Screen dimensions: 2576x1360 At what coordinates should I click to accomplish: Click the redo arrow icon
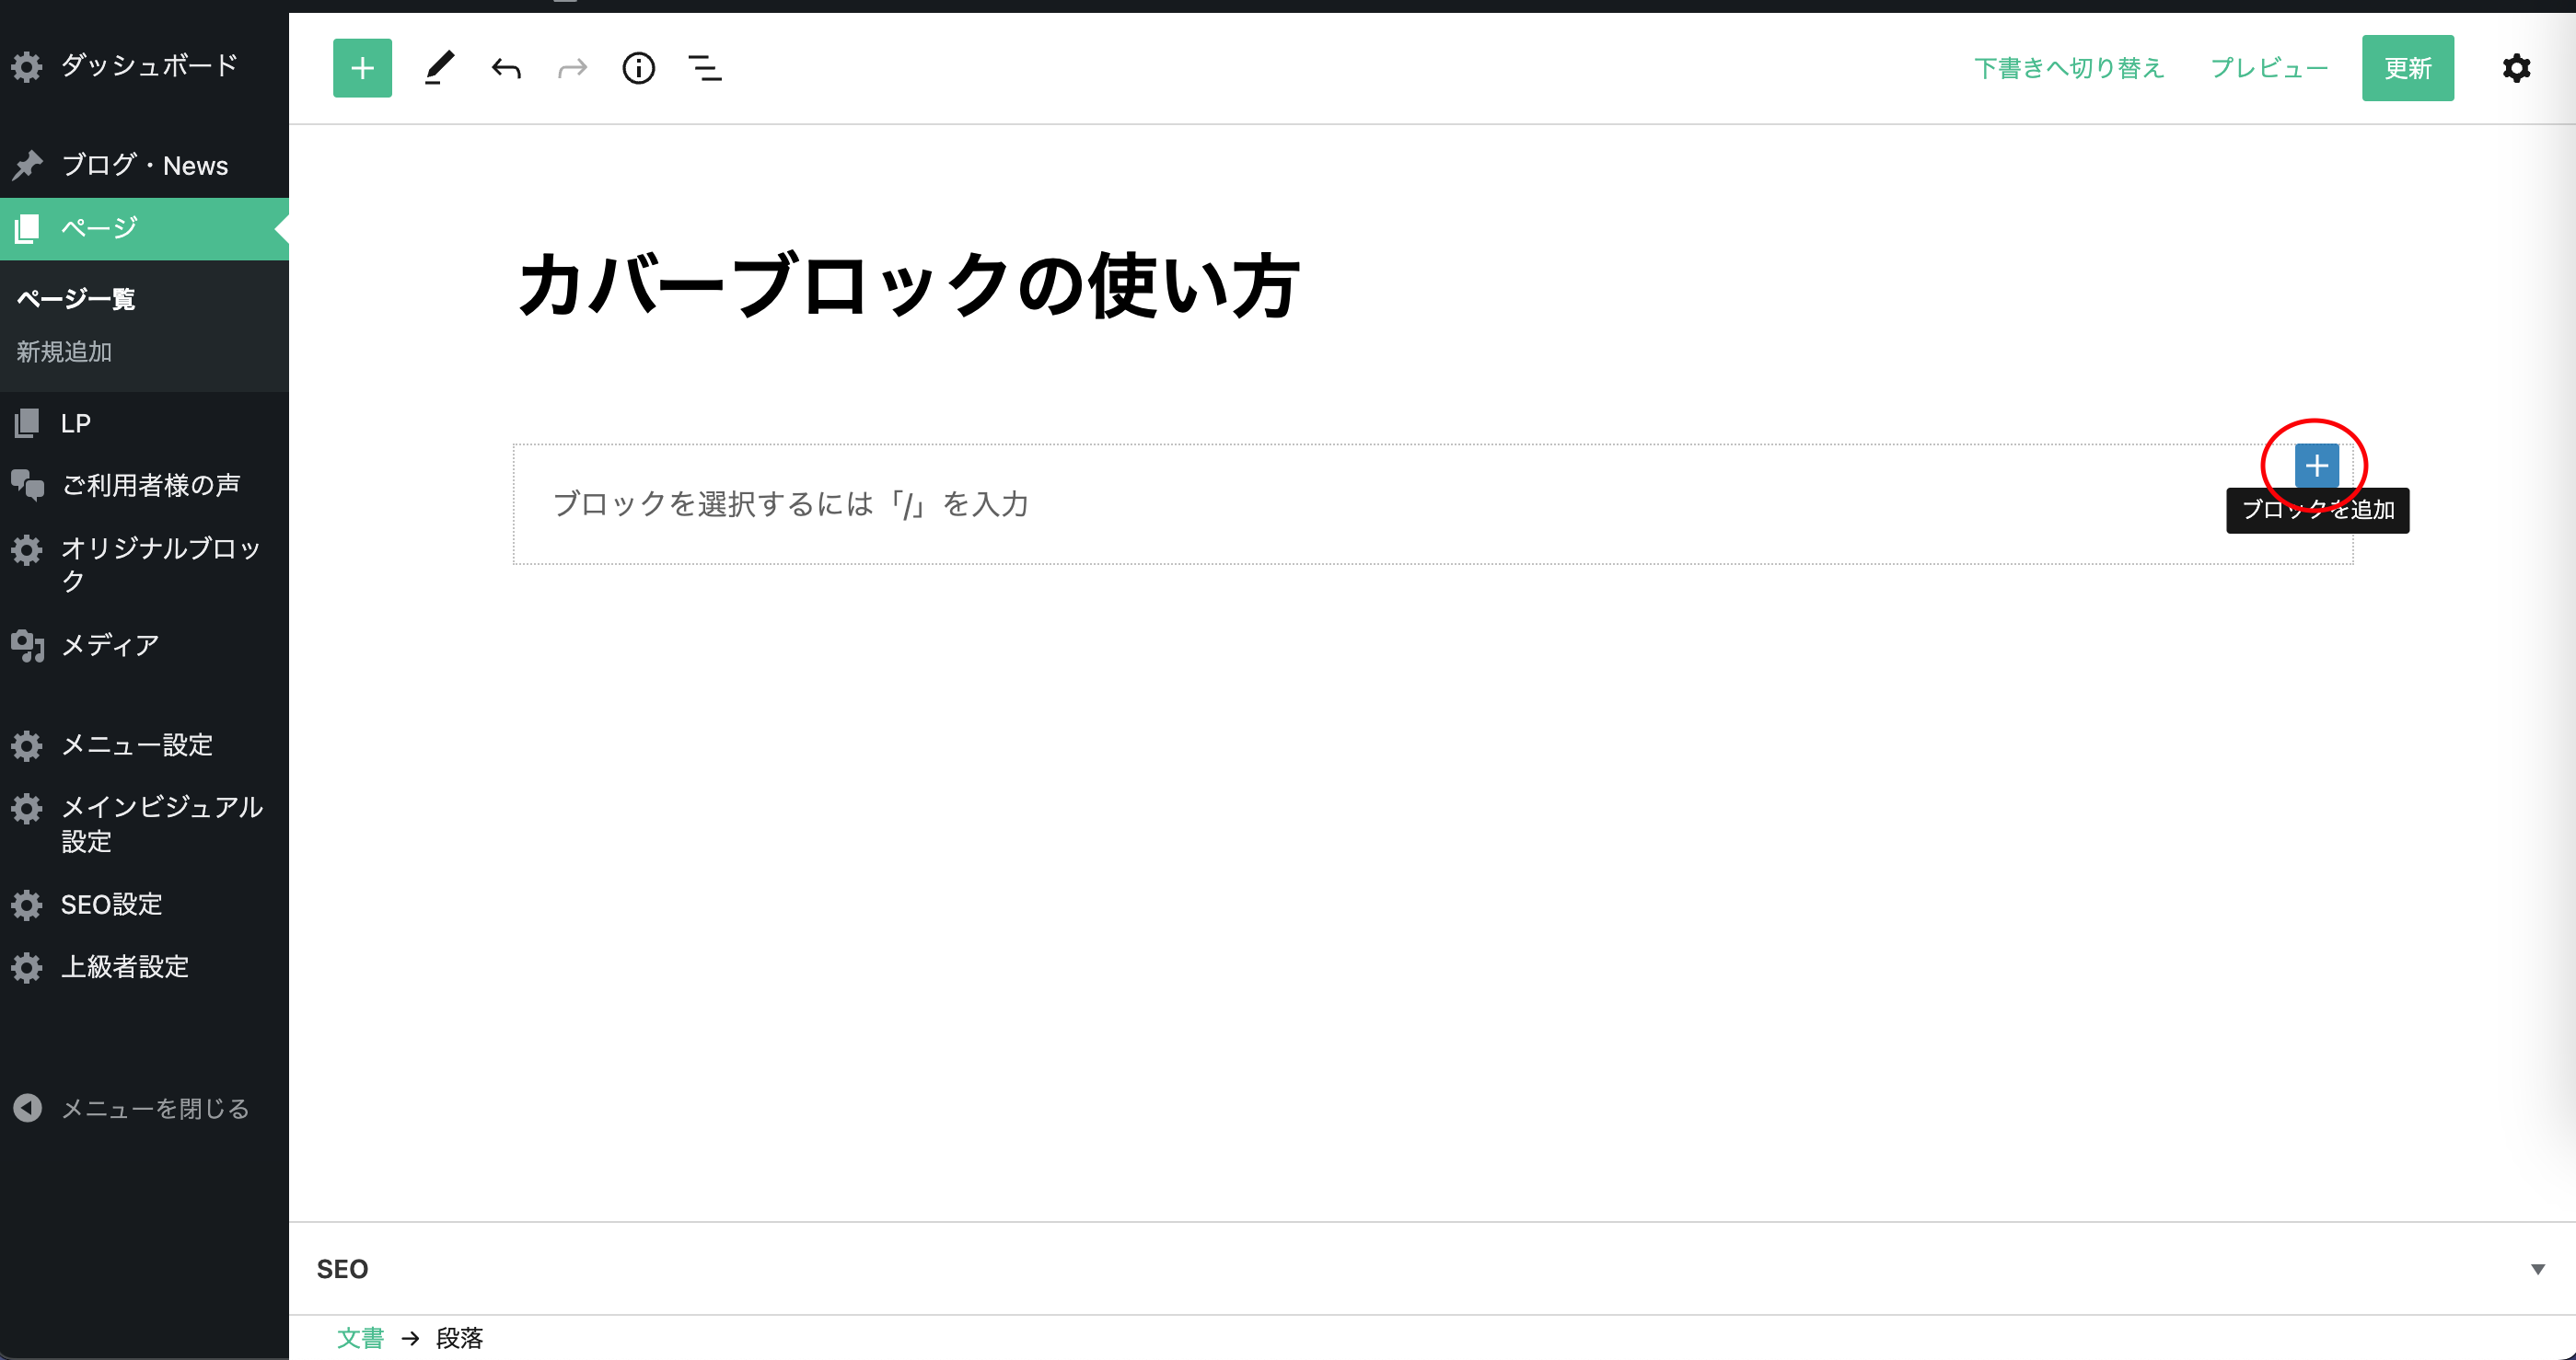click(x=572, y=68)
